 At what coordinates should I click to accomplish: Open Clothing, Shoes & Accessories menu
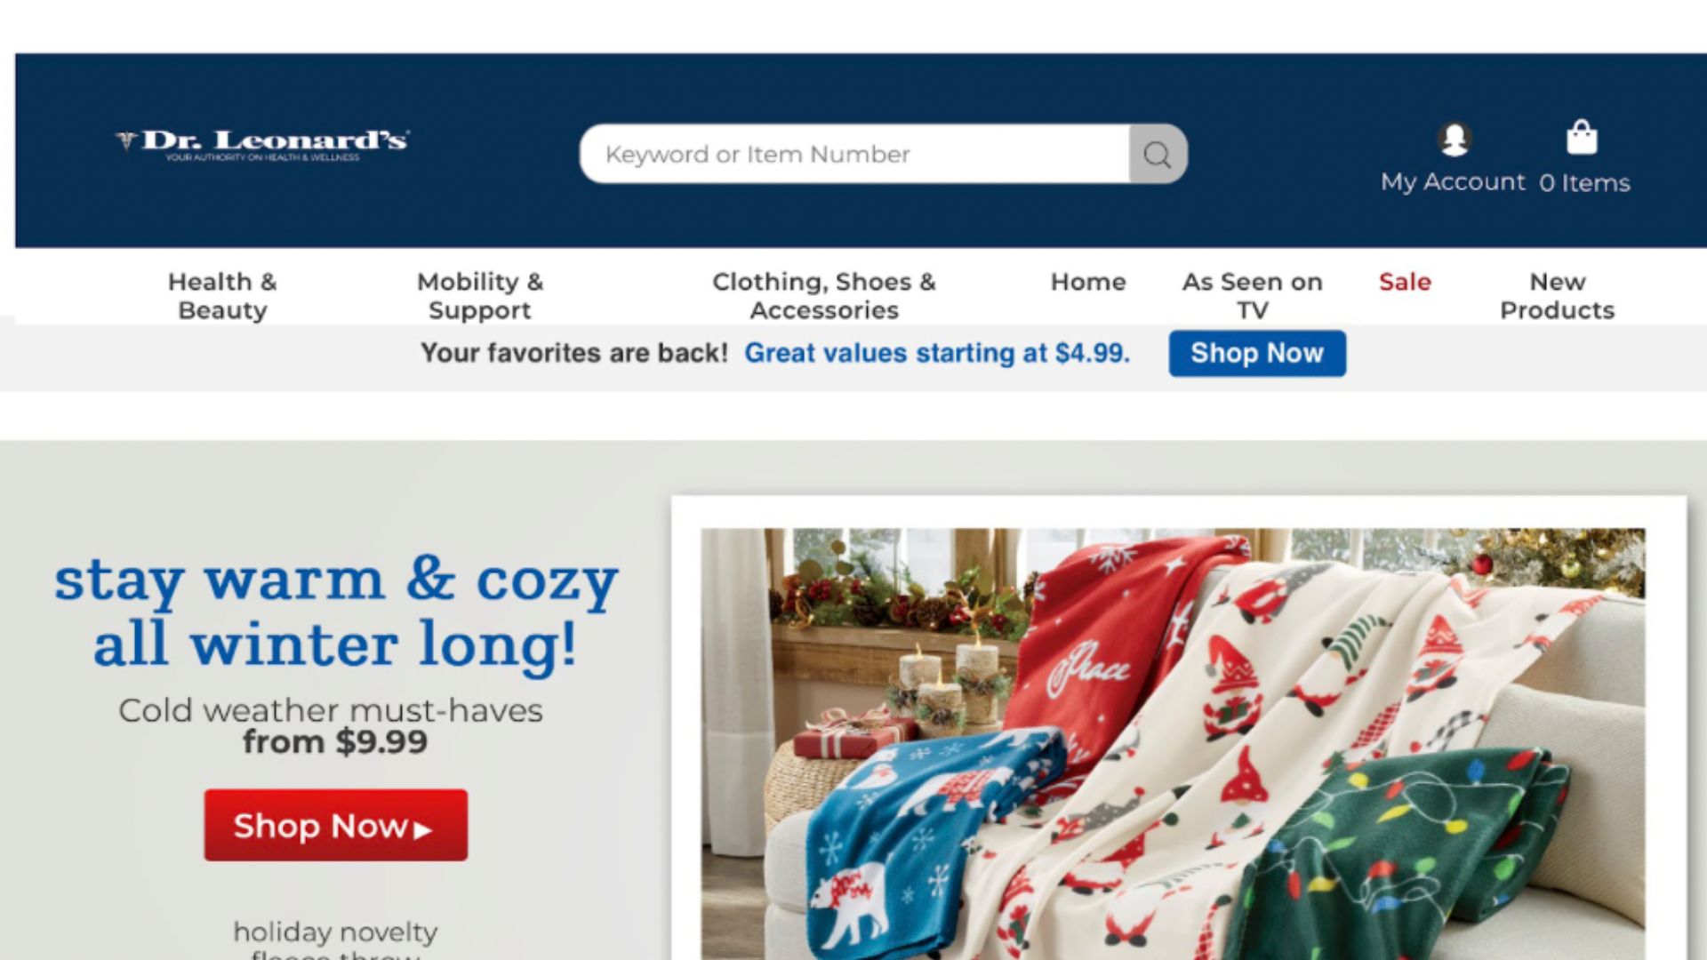tap(824, 296)
